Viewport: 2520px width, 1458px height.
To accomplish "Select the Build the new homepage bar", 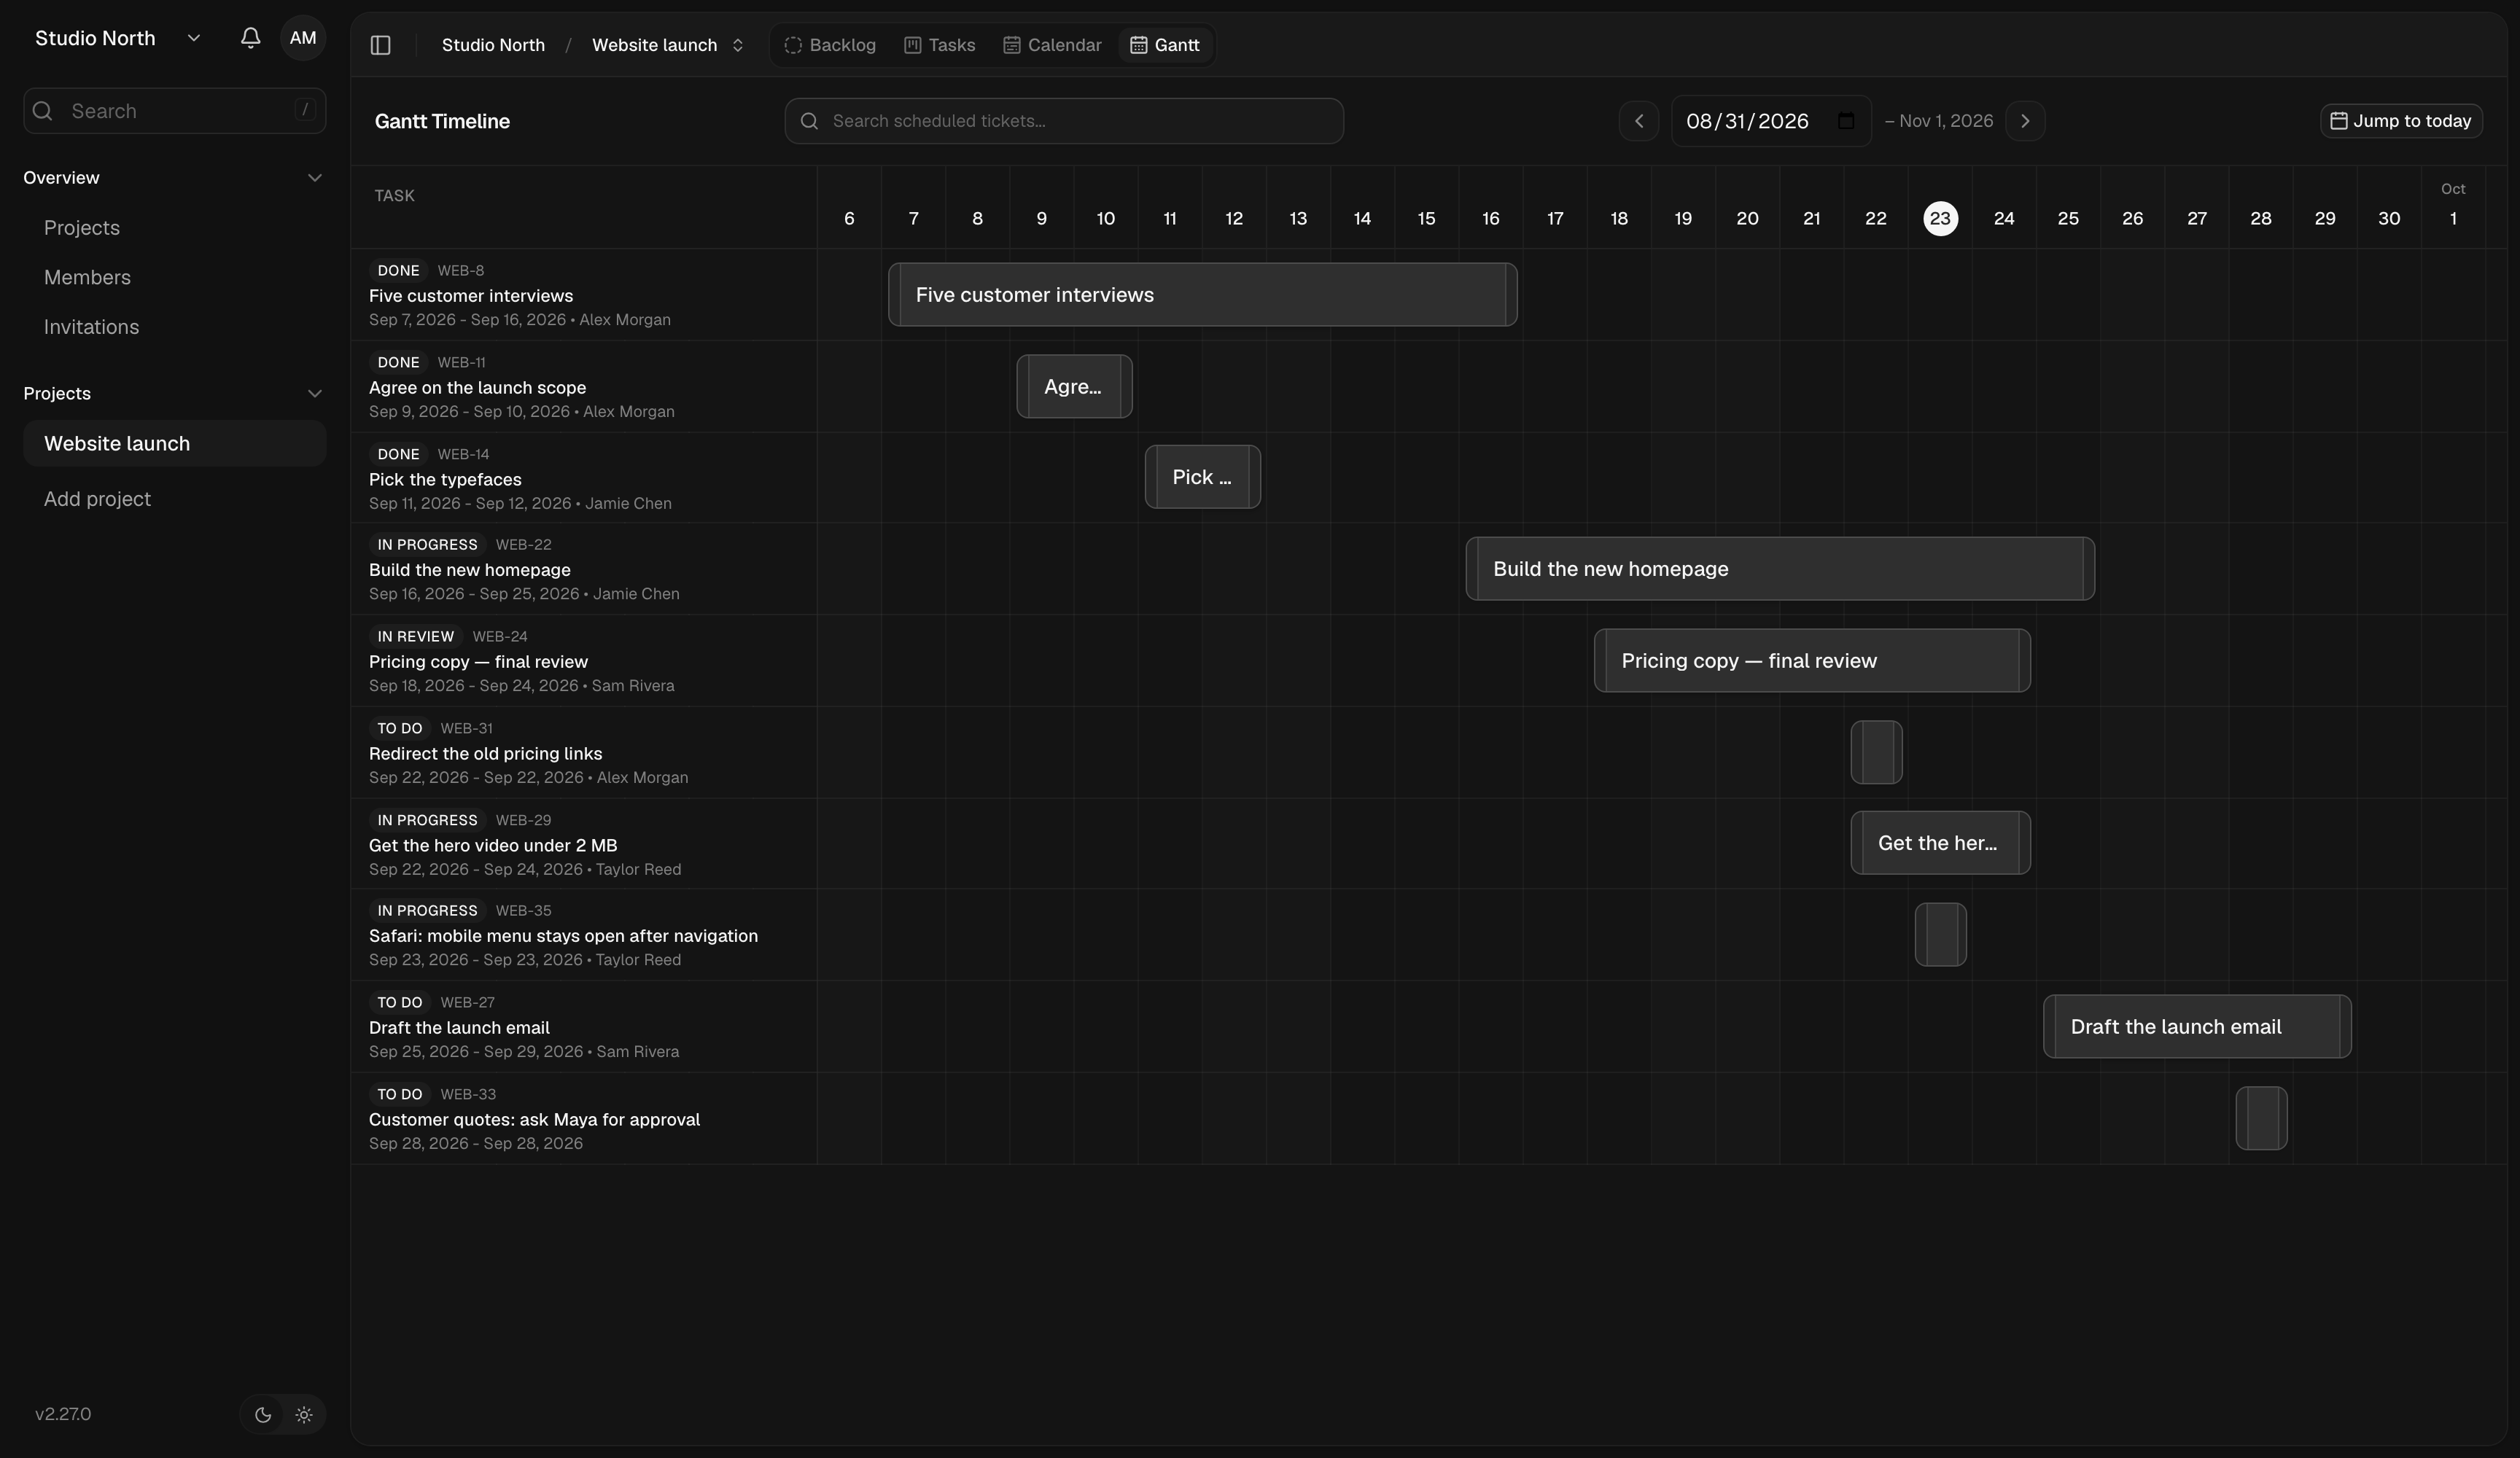I will (x=1780, y=569).
